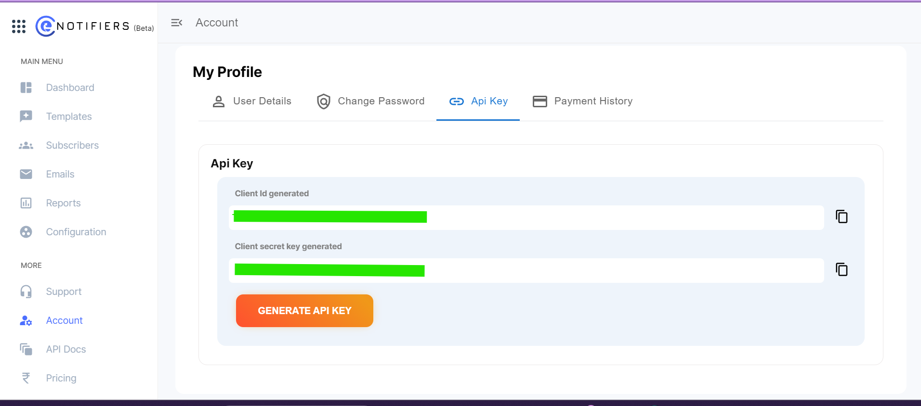Switch to the User Details tab
This screenshot has width=921, height=406.
pyautogui.click(x=252, y=101)
